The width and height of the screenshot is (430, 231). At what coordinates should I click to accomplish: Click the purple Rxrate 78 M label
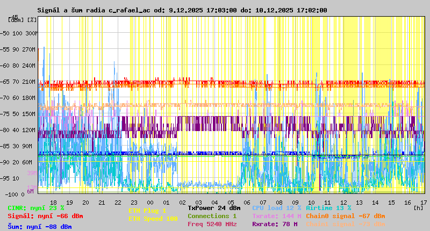275,224
